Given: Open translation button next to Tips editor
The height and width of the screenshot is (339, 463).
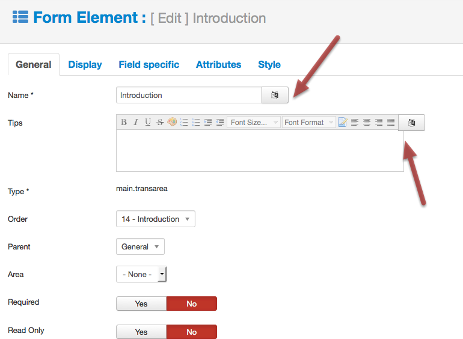Looking at the screenshot, I should [412, 123].
